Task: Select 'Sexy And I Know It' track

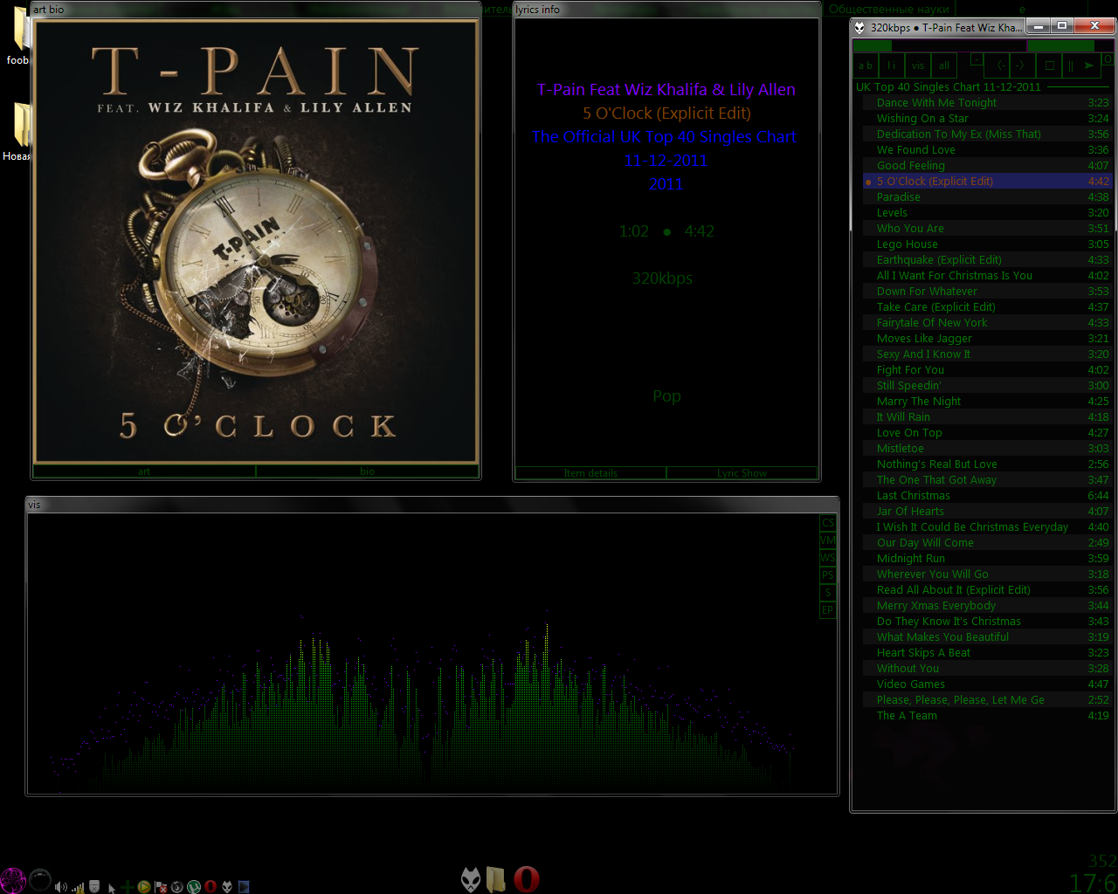Action: 986,354
